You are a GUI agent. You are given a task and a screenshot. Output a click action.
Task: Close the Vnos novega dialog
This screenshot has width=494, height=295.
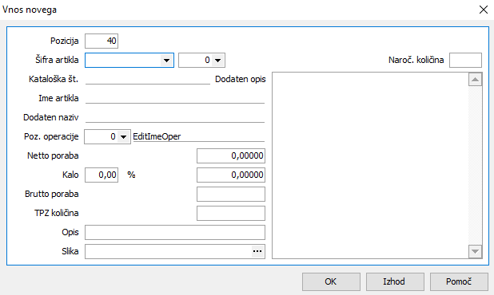[484, 10]
